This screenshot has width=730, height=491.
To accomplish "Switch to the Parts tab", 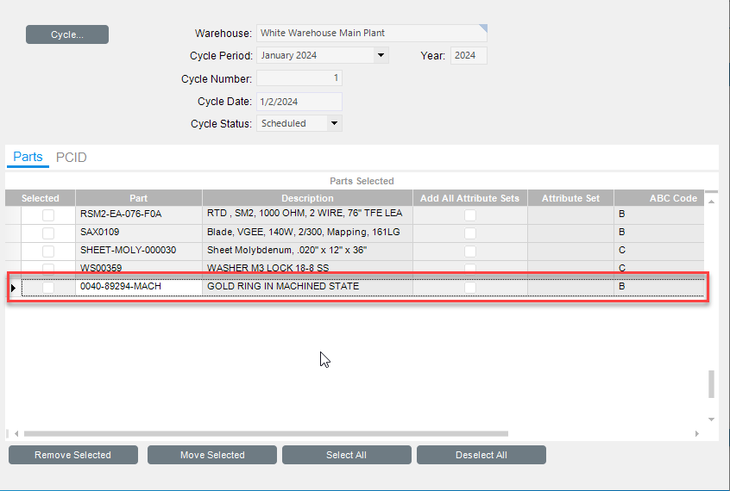I will coord(28,157).
